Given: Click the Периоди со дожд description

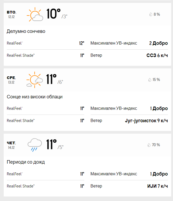Looking at the screenshot, I should tap(26, 162).
